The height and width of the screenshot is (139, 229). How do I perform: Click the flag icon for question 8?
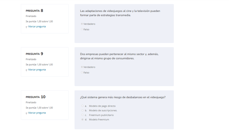(26, 27)
